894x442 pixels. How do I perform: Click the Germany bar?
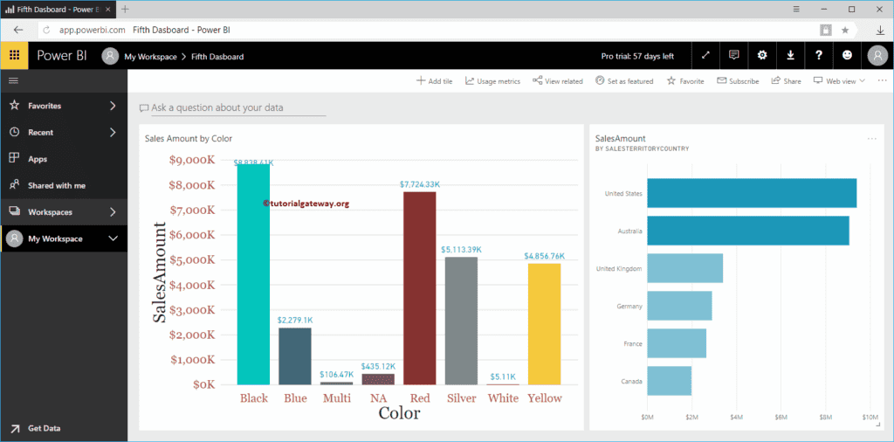point(679,306)
